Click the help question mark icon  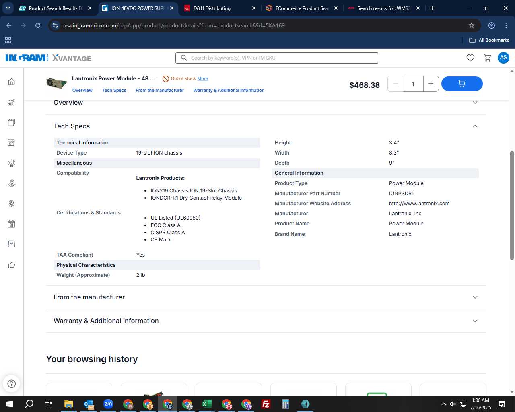12,384
